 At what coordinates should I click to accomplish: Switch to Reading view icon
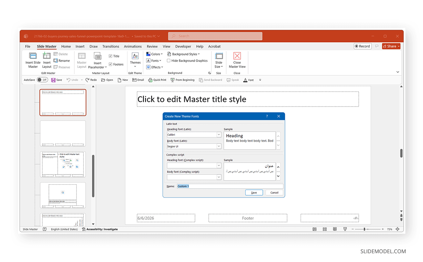click(335, 229)
